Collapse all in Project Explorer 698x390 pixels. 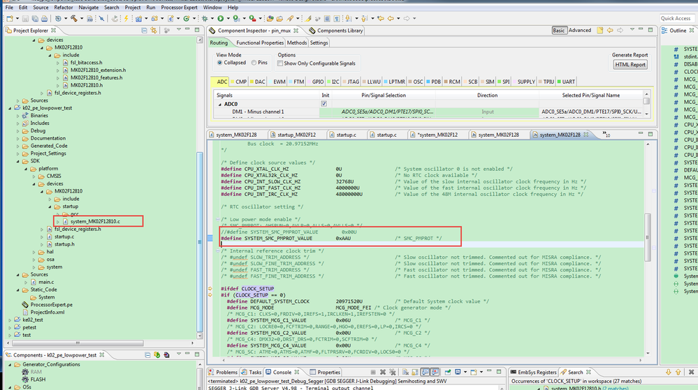(144, 31)
